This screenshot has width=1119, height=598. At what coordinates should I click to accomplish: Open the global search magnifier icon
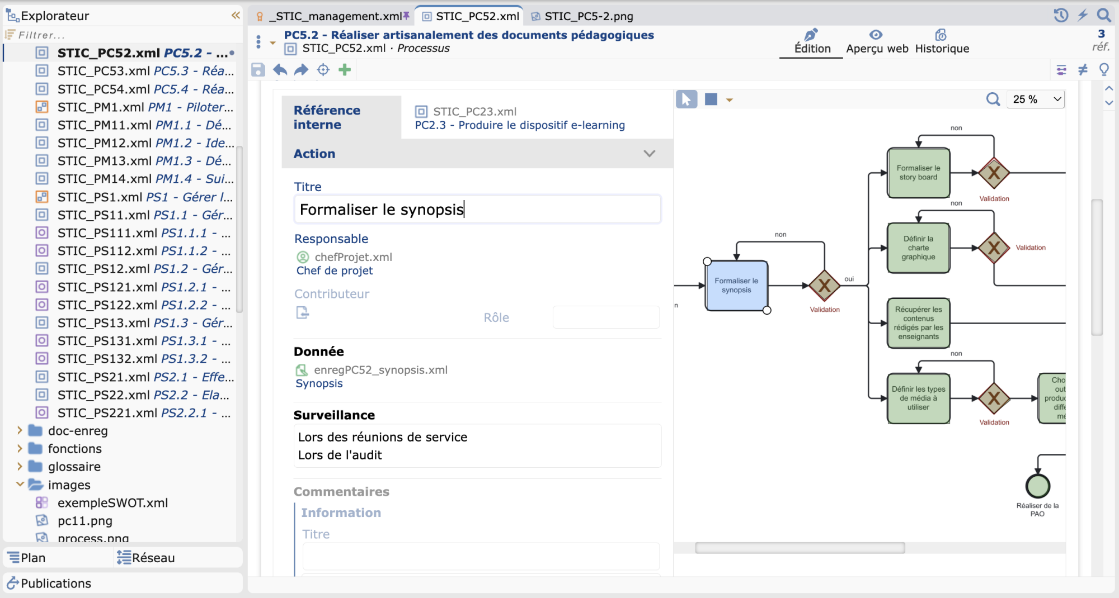tap(1103, 16)
